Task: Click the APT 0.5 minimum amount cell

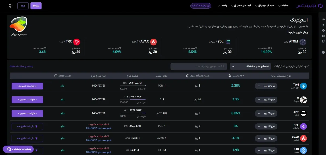Action: [x=162, y=113]
